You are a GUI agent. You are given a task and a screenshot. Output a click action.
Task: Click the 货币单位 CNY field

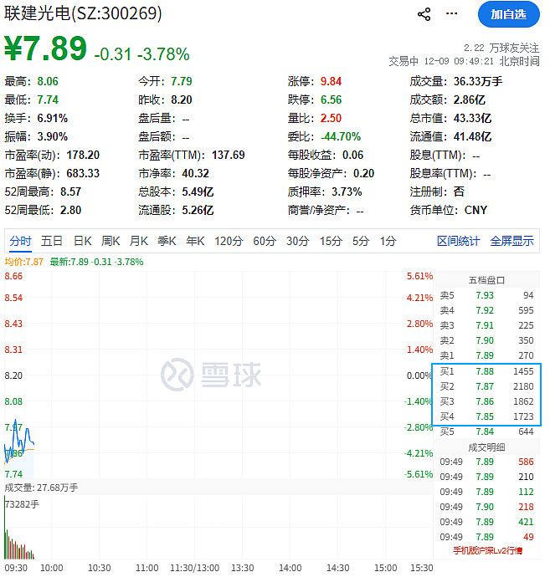(449, 210)
